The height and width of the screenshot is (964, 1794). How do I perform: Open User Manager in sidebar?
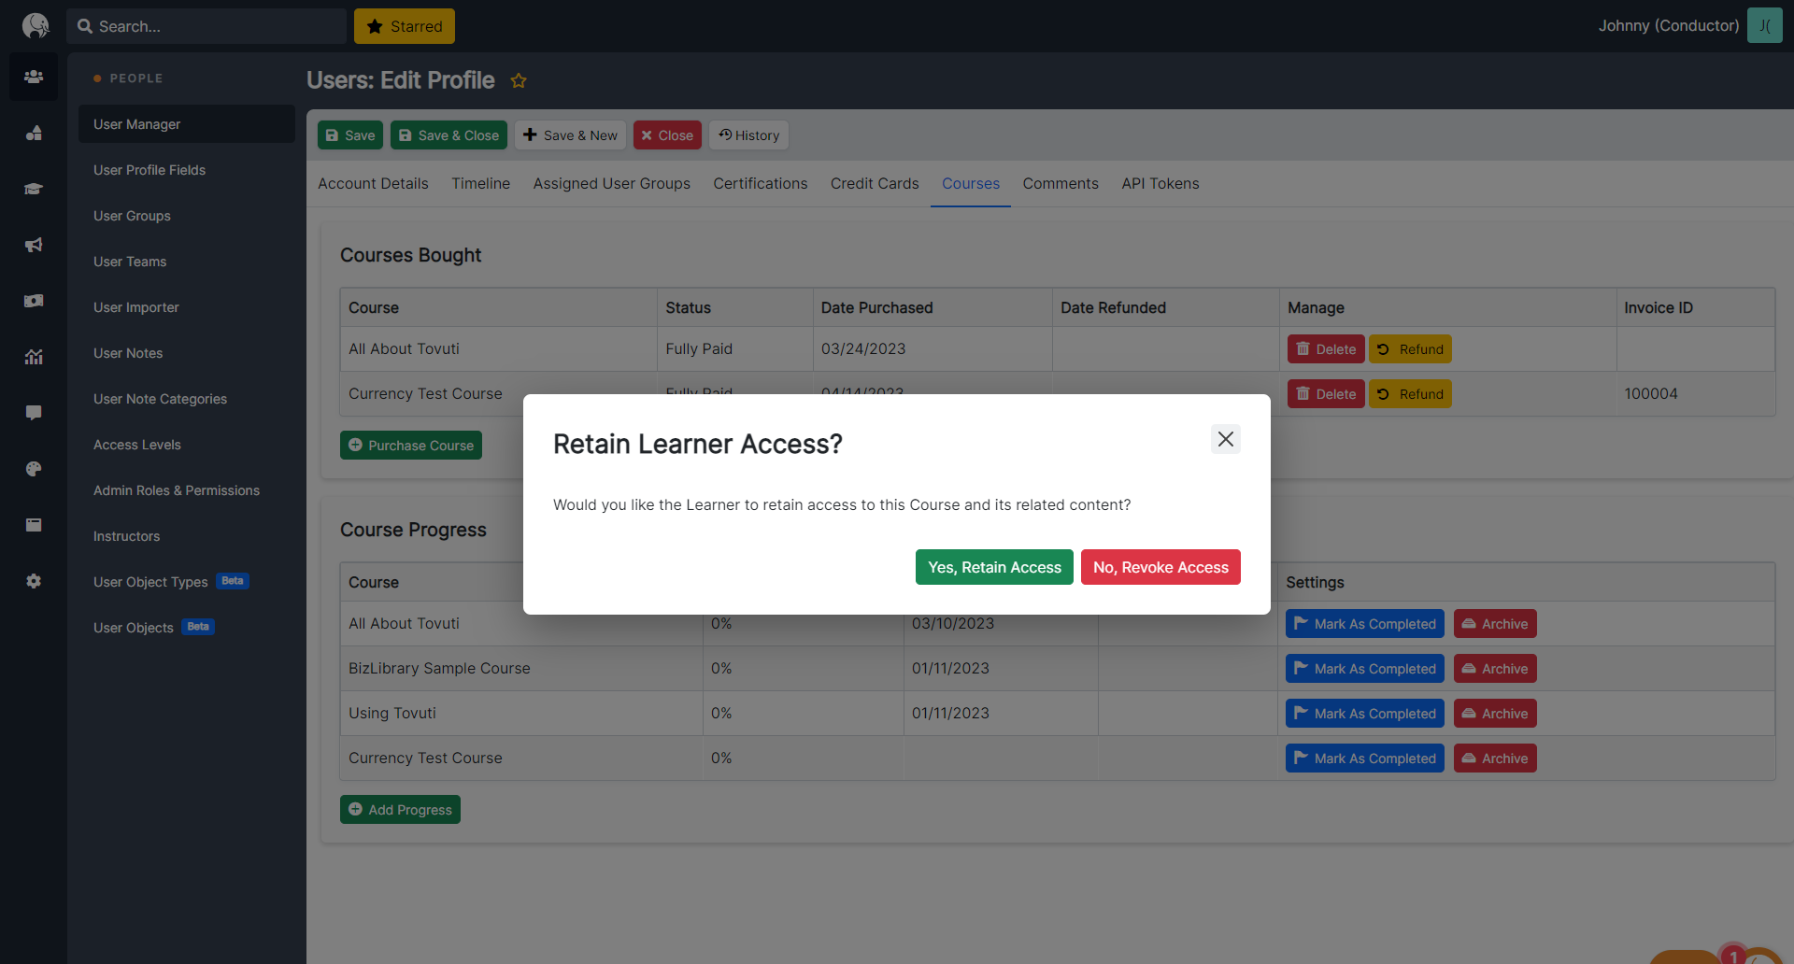(187, 124)
